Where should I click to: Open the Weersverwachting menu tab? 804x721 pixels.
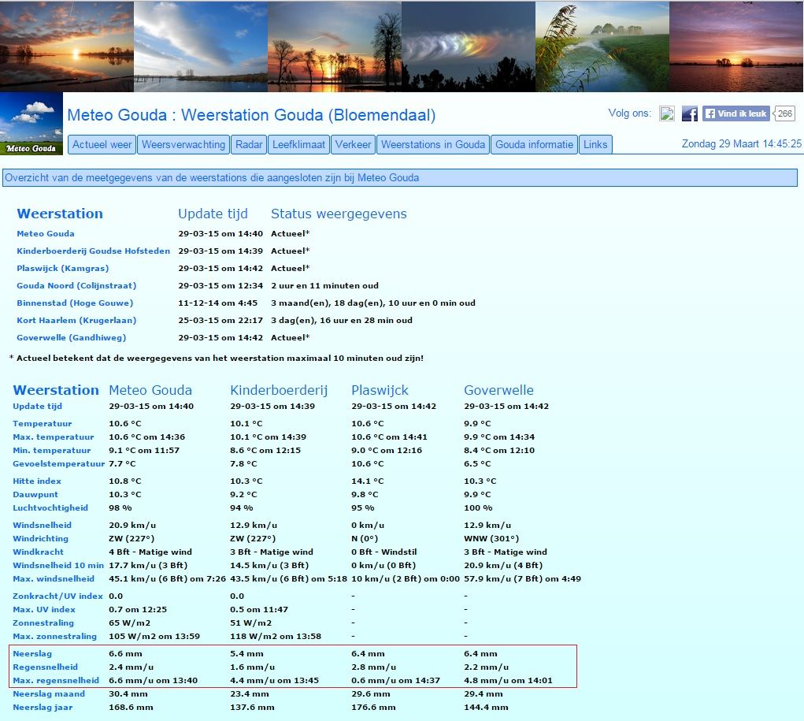183,145
